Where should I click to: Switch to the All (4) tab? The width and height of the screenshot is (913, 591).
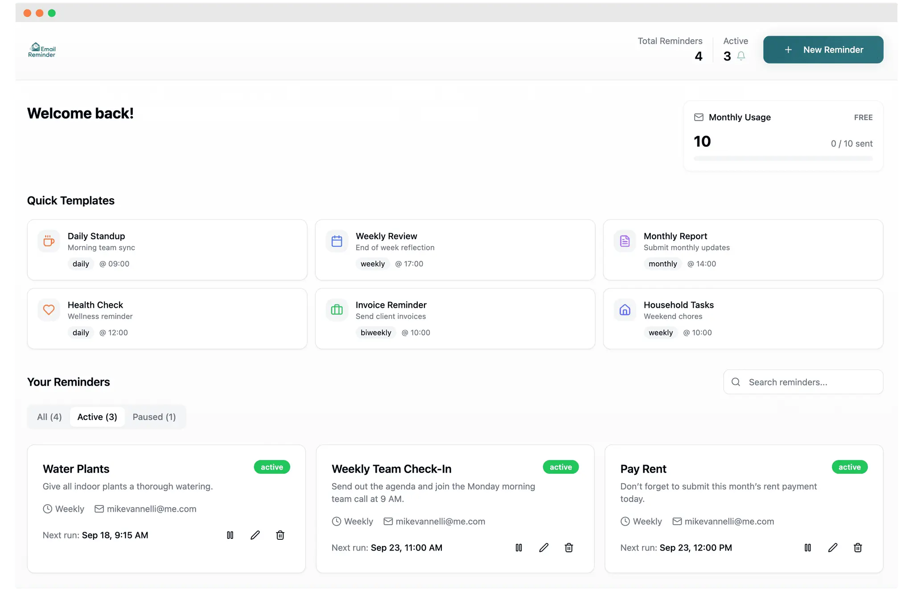(x=49, y=417)
